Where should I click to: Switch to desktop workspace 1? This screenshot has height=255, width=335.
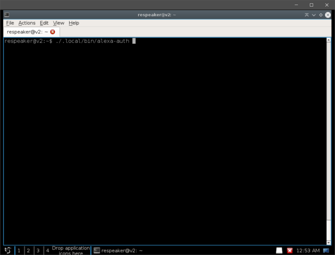click(x=19, y=250)
